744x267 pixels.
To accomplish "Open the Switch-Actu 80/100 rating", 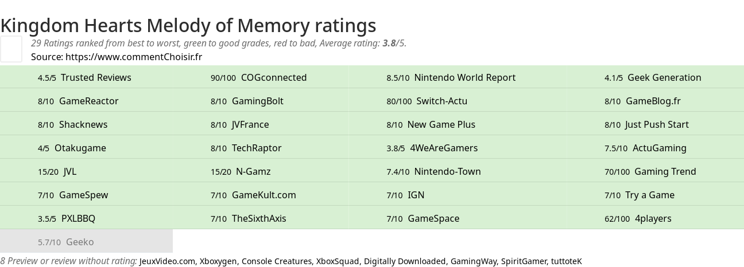I will click(441, 101).
